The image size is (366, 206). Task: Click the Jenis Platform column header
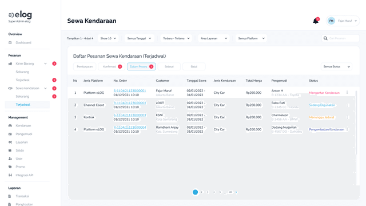point(93,81)
